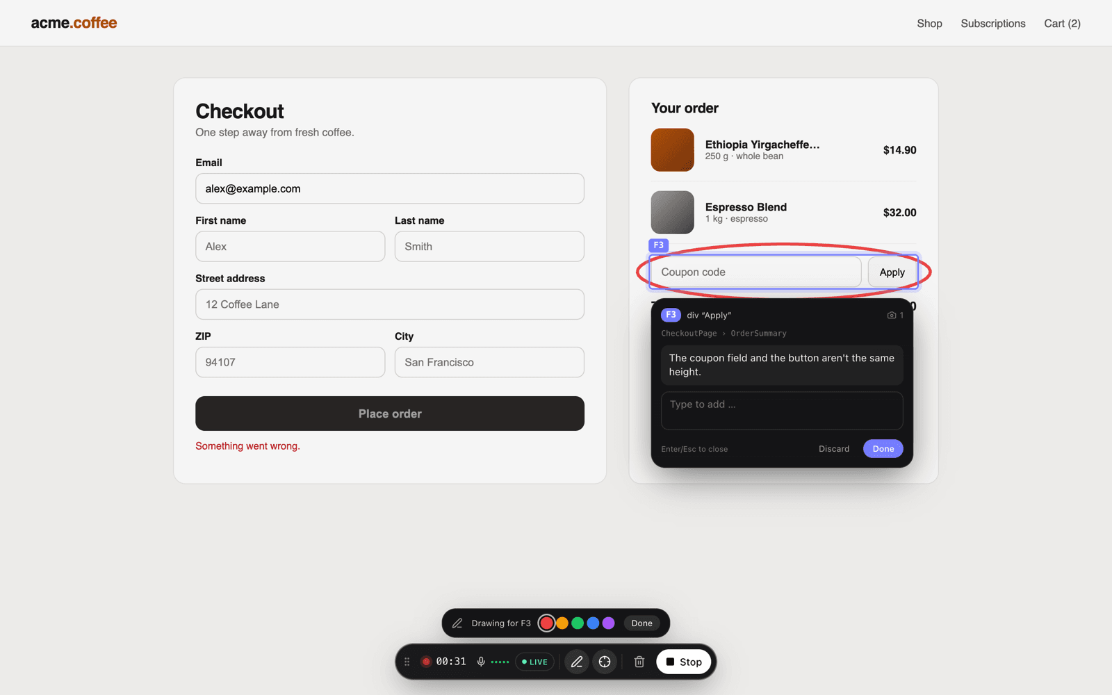Click the Espresso Blend product thumbnail

pyautogui.click(x=673, y=212)
